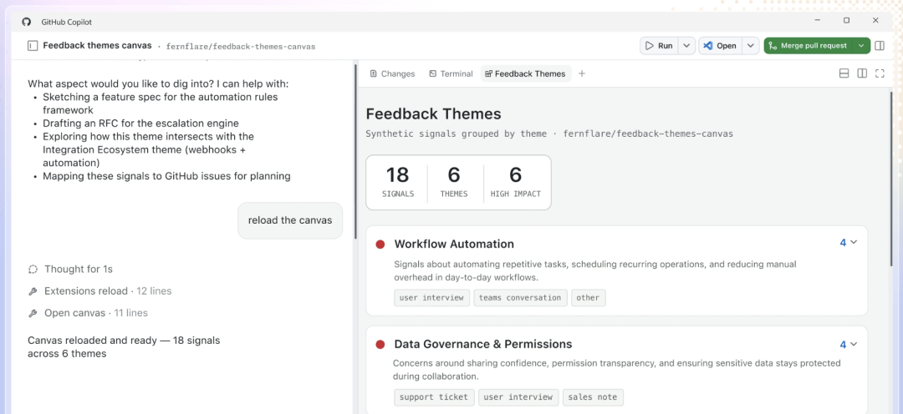Viewport: 903px width, 414px height.
Task: Expand the Open options dropdown
Action: [750, 45]
